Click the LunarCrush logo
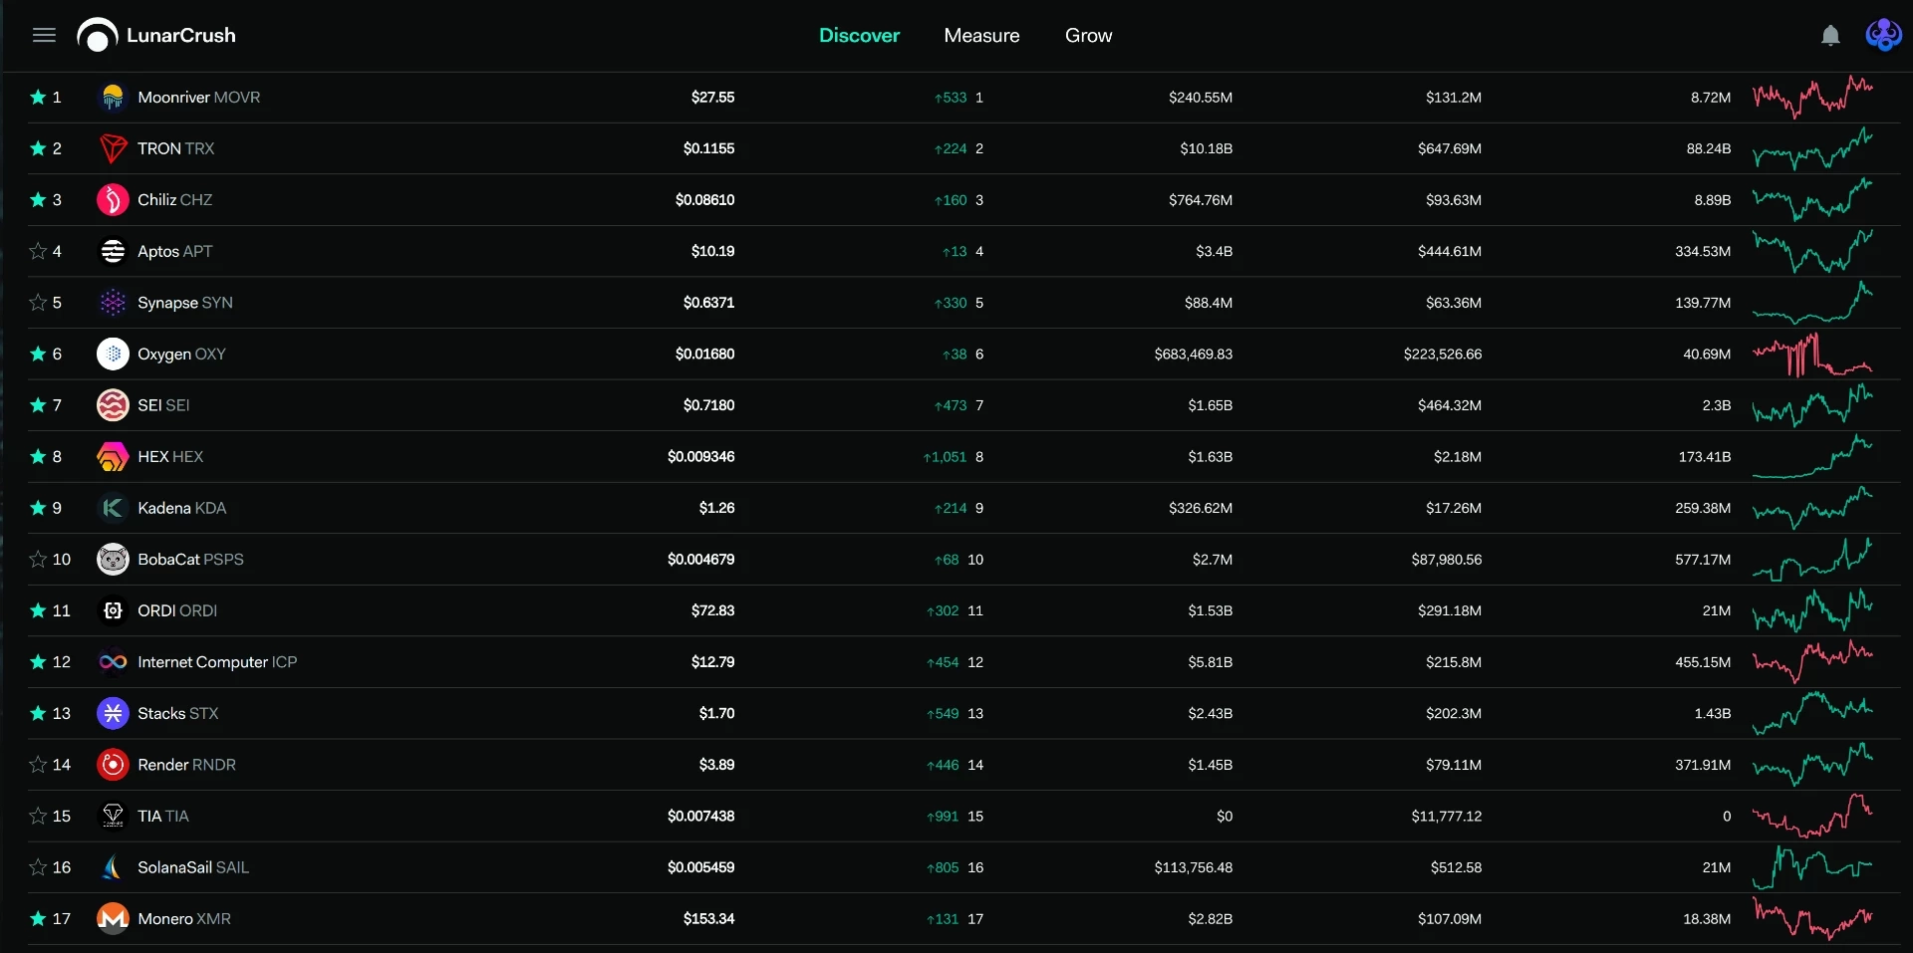 (x=156, y=36)
